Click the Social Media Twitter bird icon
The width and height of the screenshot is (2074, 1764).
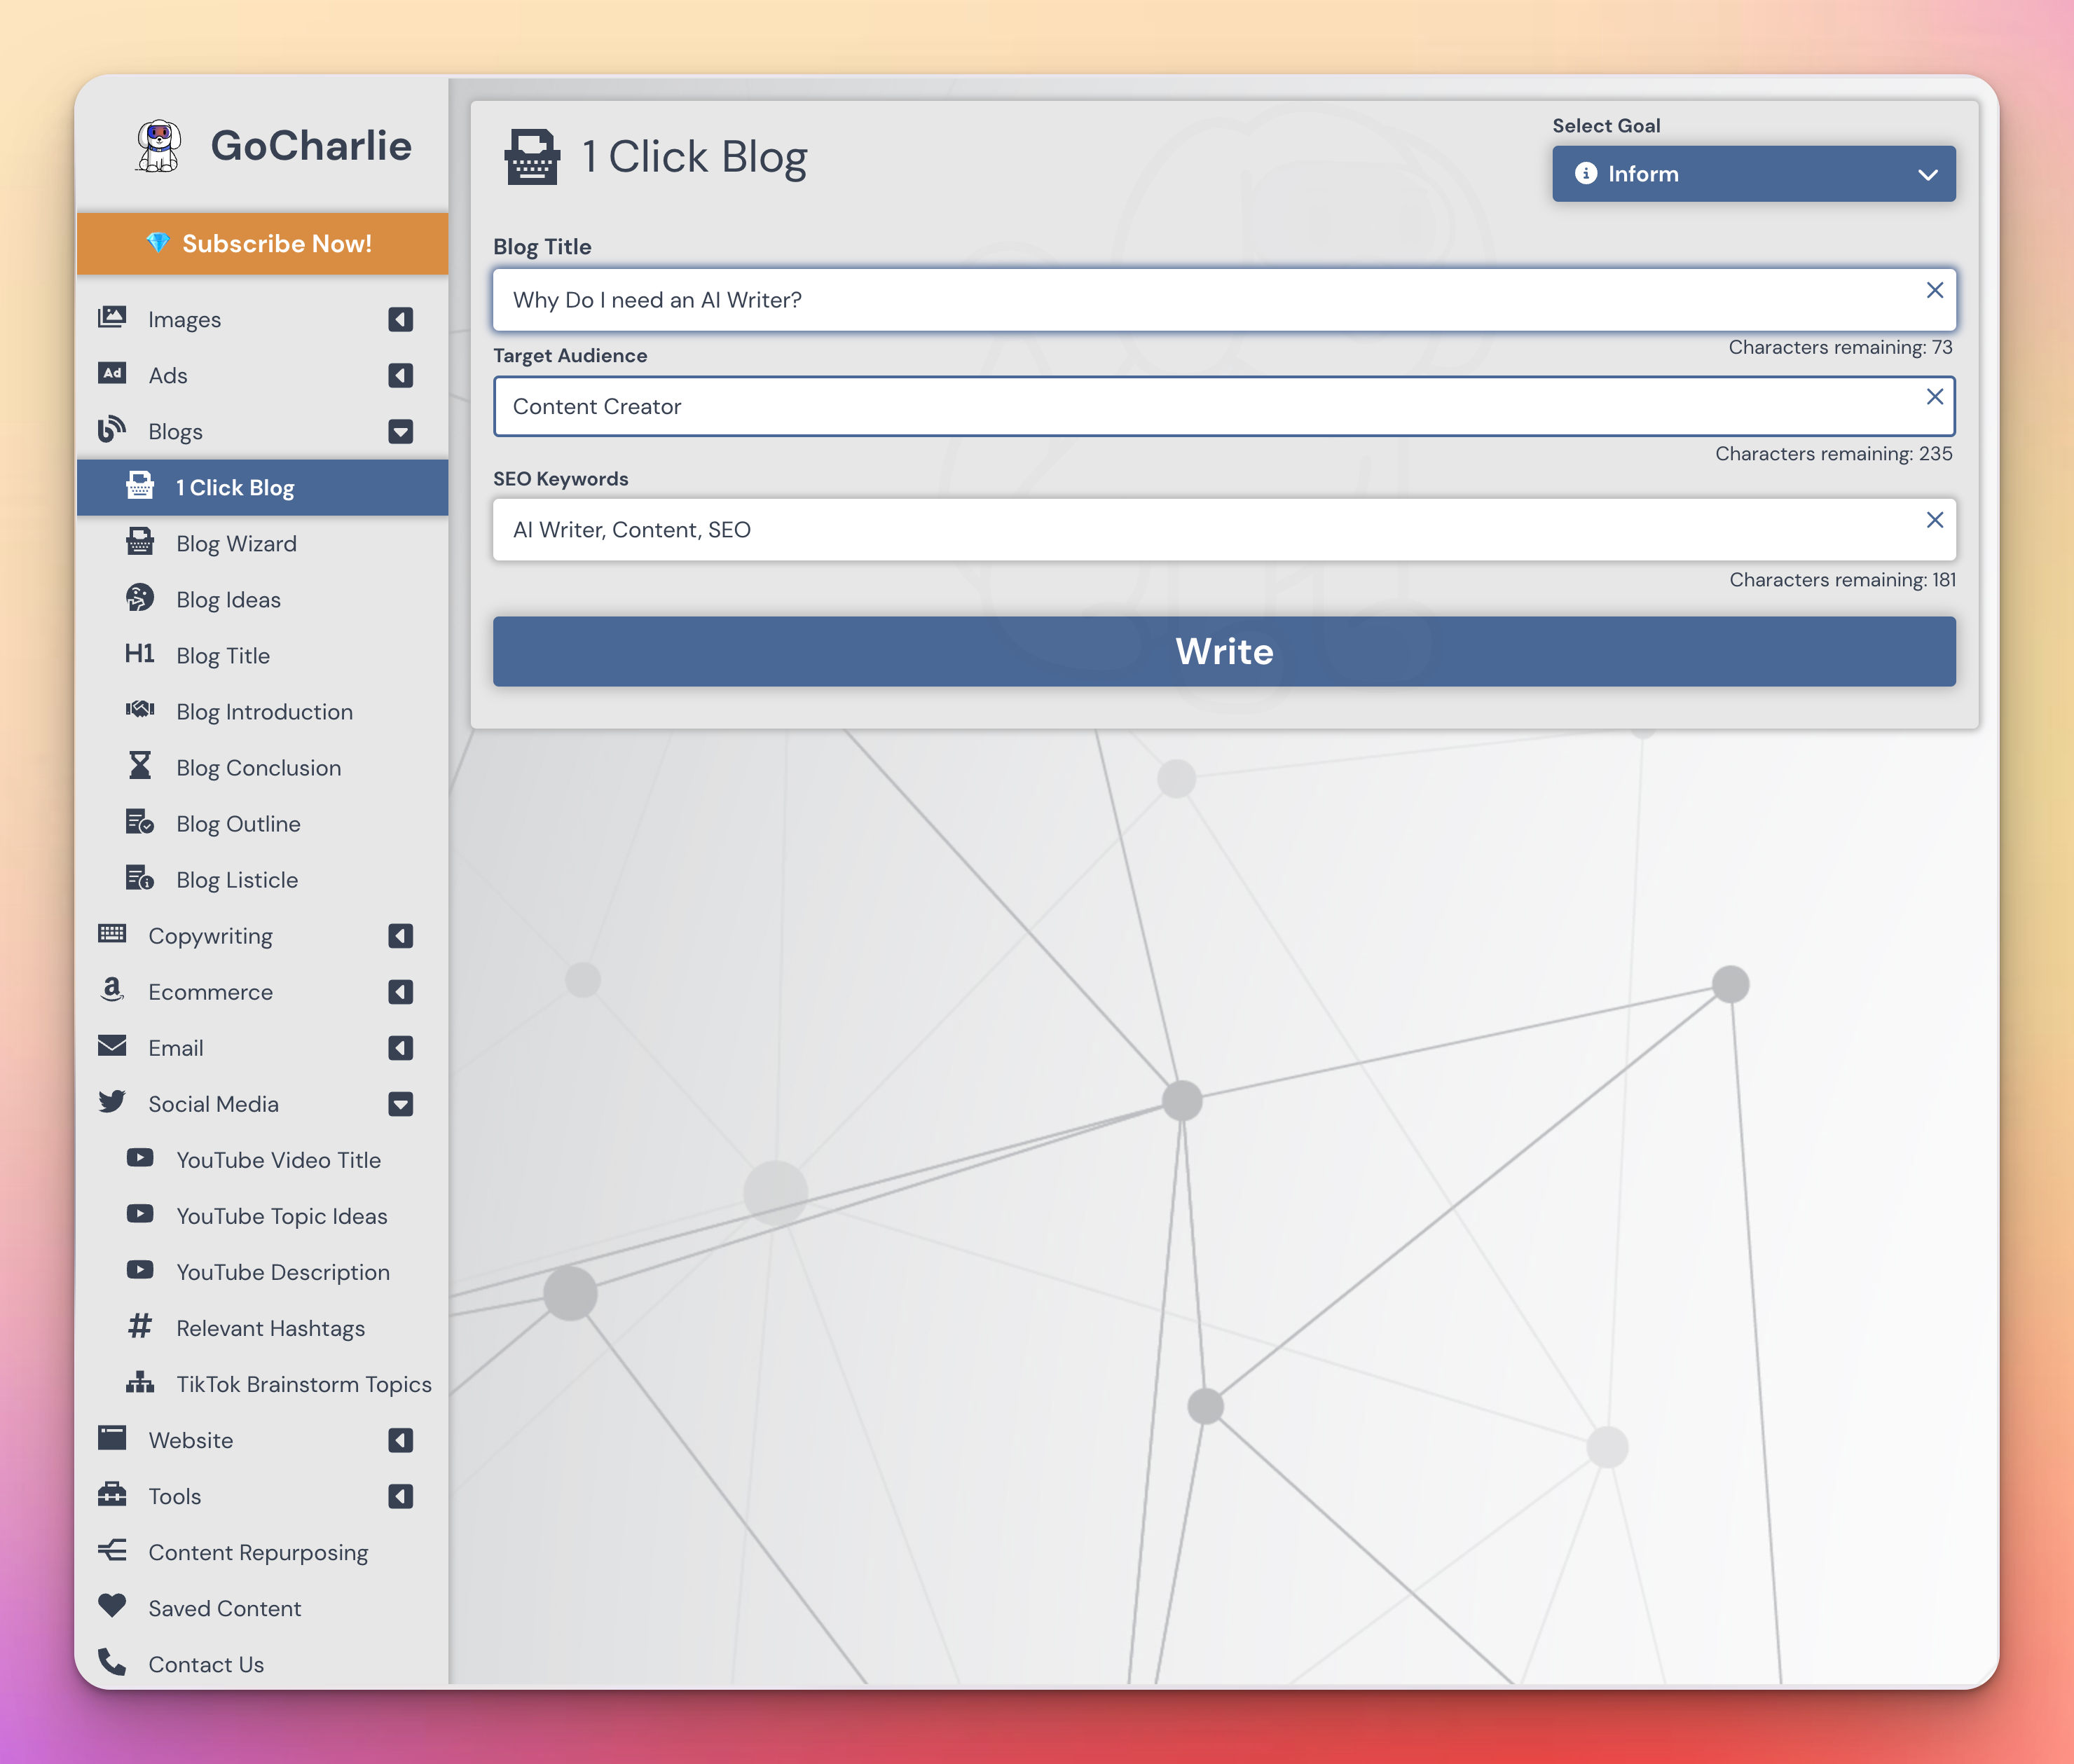point(112,1102)
